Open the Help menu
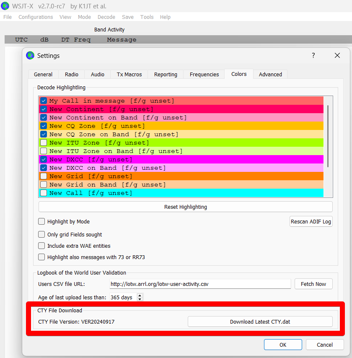The width and height of the screenshot is (352, 358). (165, 17)
